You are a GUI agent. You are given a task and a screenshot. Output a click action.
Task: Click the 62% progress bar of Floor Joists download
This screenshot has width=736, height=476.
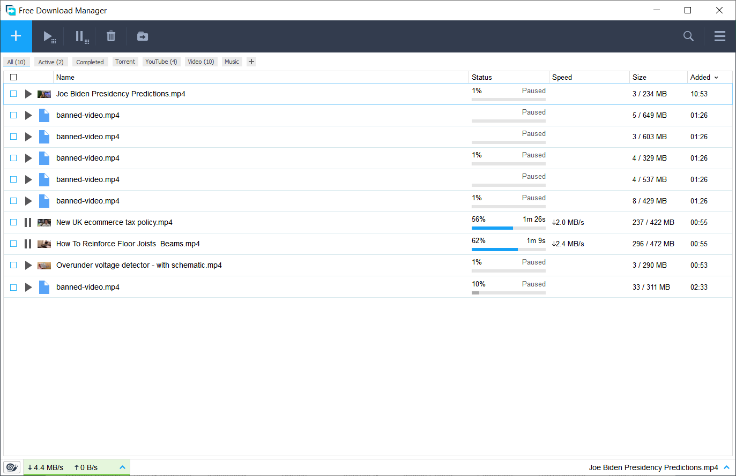[x=509, y=250]
